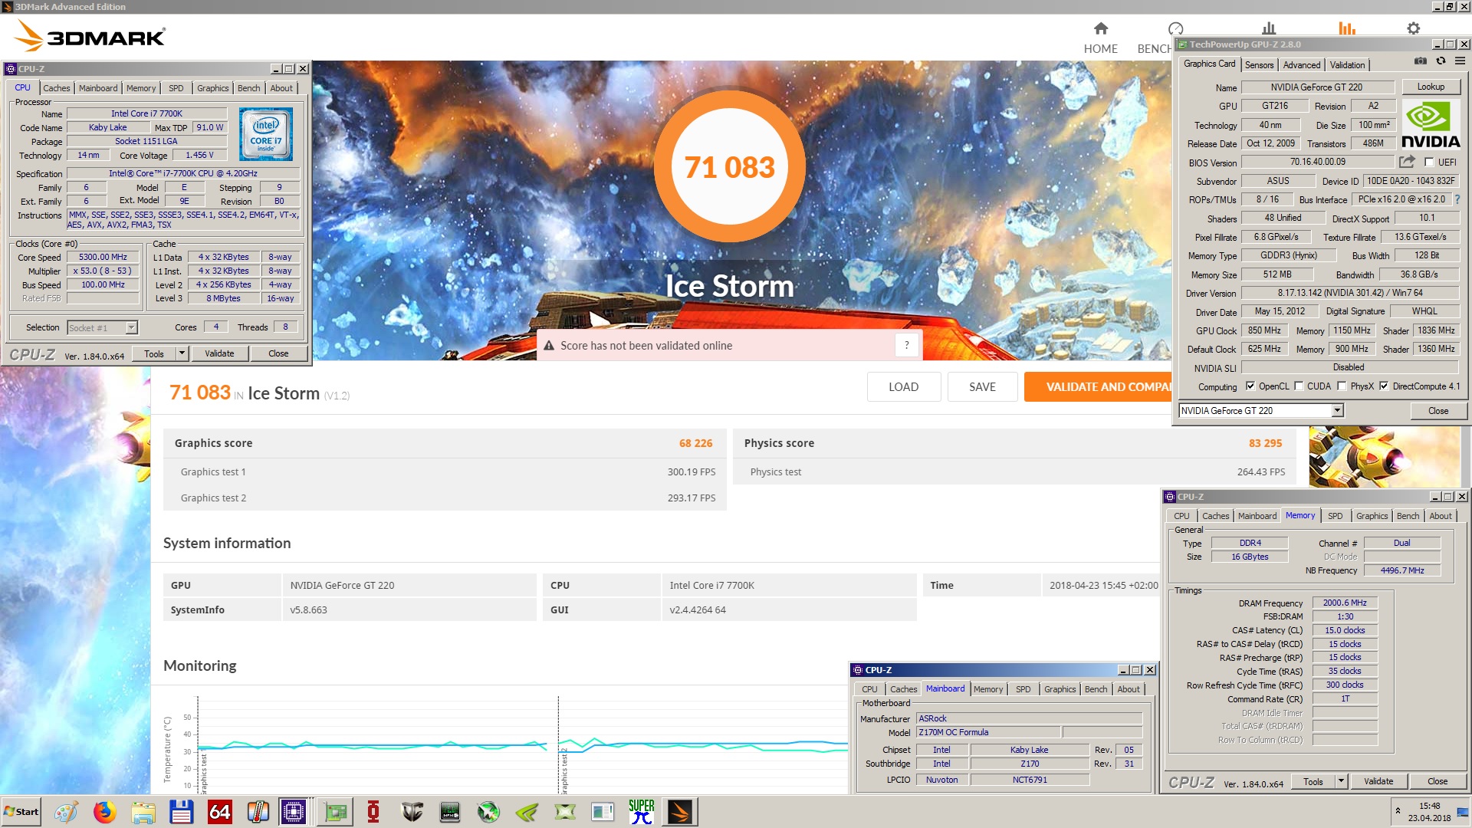Click the Physics score value 83 295
The image size is (1472, 828).
1265,443
